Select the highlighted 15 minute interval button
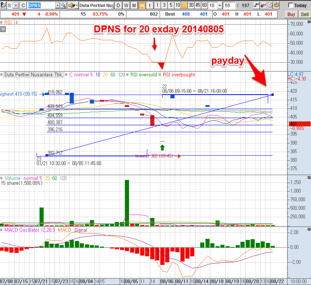Viewport: 311px width, 285px height. 184,5
